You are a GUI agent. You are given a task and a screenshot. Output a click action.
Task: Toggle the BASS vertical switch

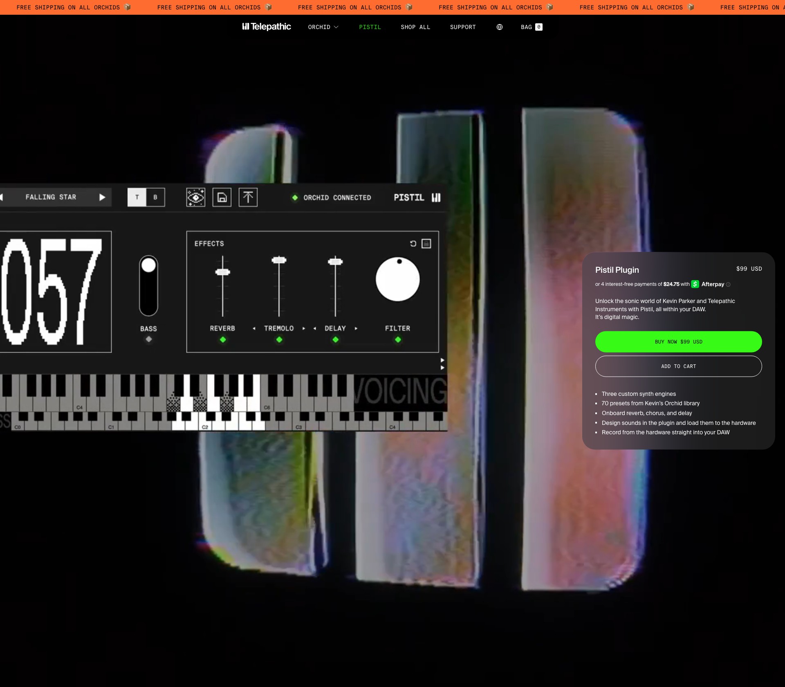coord(148,285)
